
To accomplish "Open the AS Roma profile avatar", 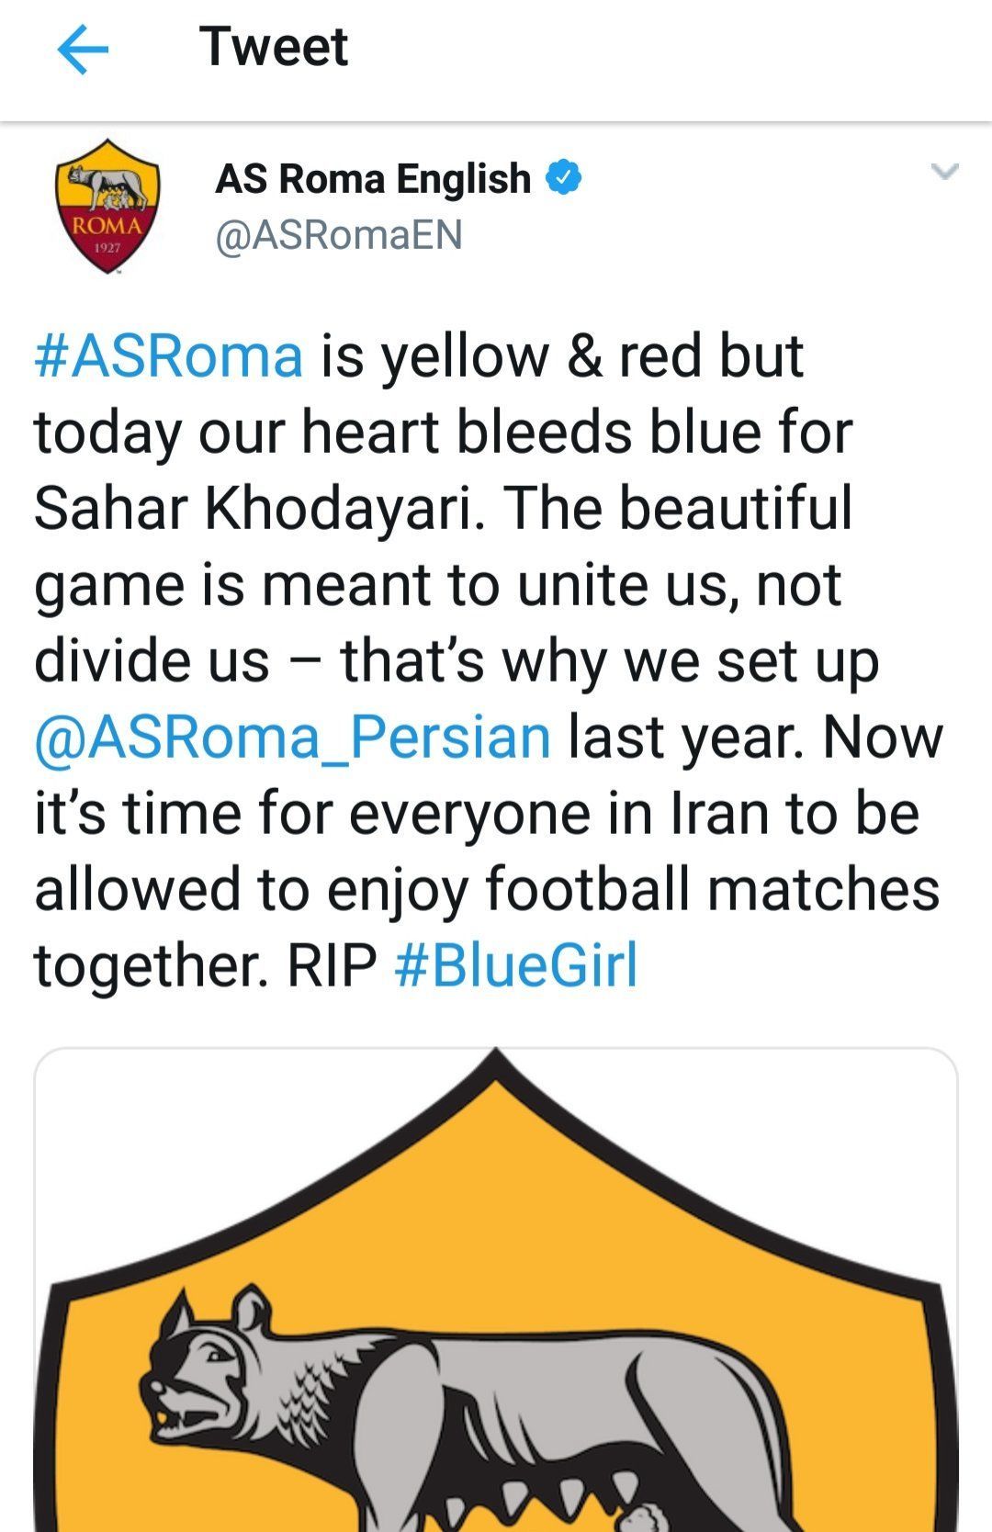I will pos(107,206).
